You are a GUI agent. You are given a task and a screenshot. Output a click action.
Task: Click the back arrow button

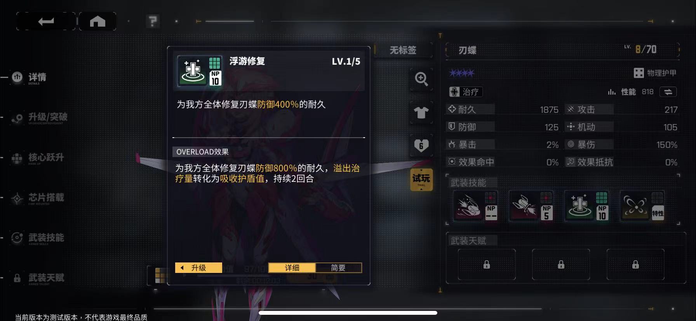click(x=46, y=21)
